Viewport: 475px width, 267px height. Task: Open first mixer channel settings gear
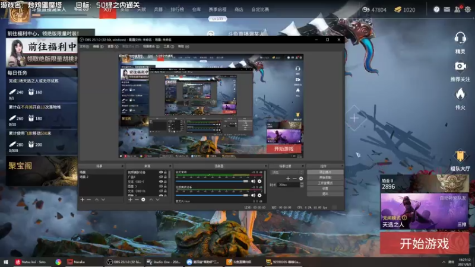tap(259, 182)
